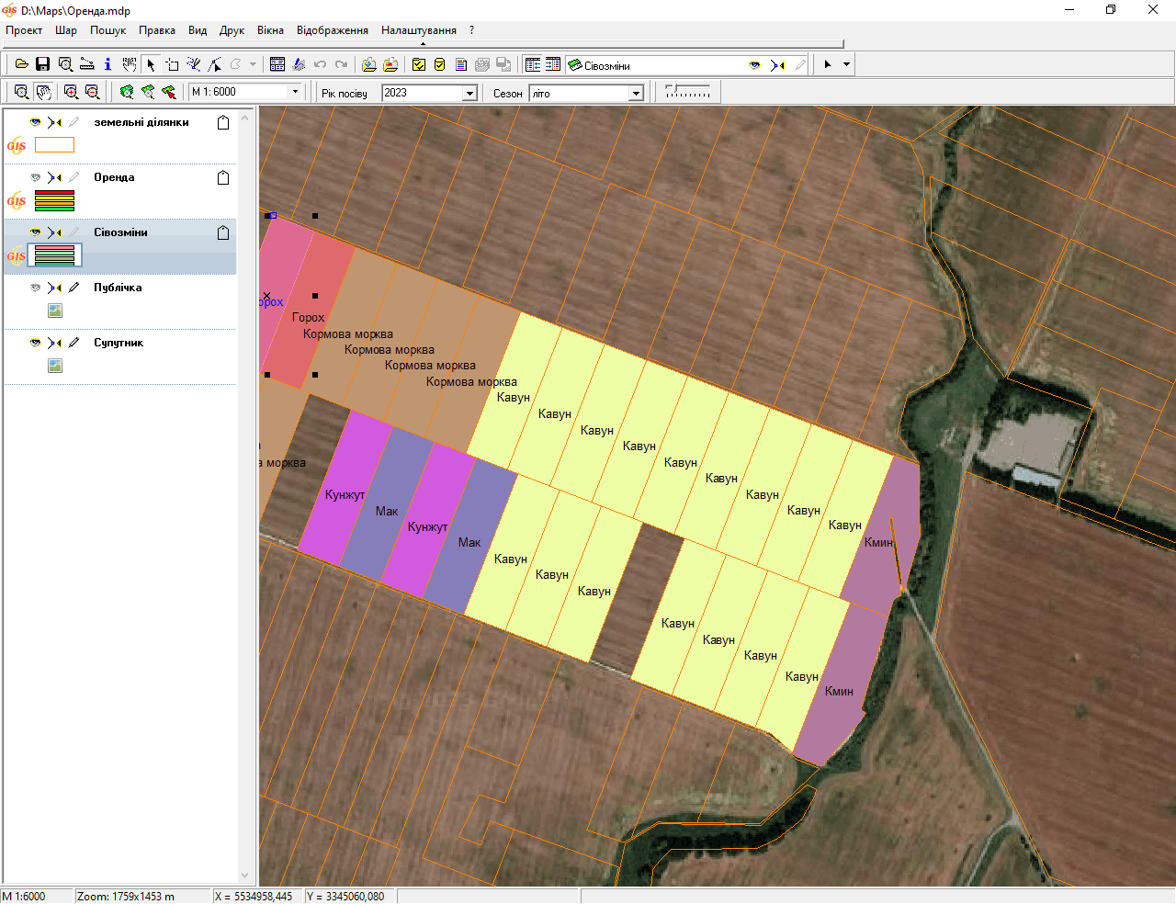Open the Налаштування menu
The width and height of the screenshot is (1176, 904).
(419, 30)
